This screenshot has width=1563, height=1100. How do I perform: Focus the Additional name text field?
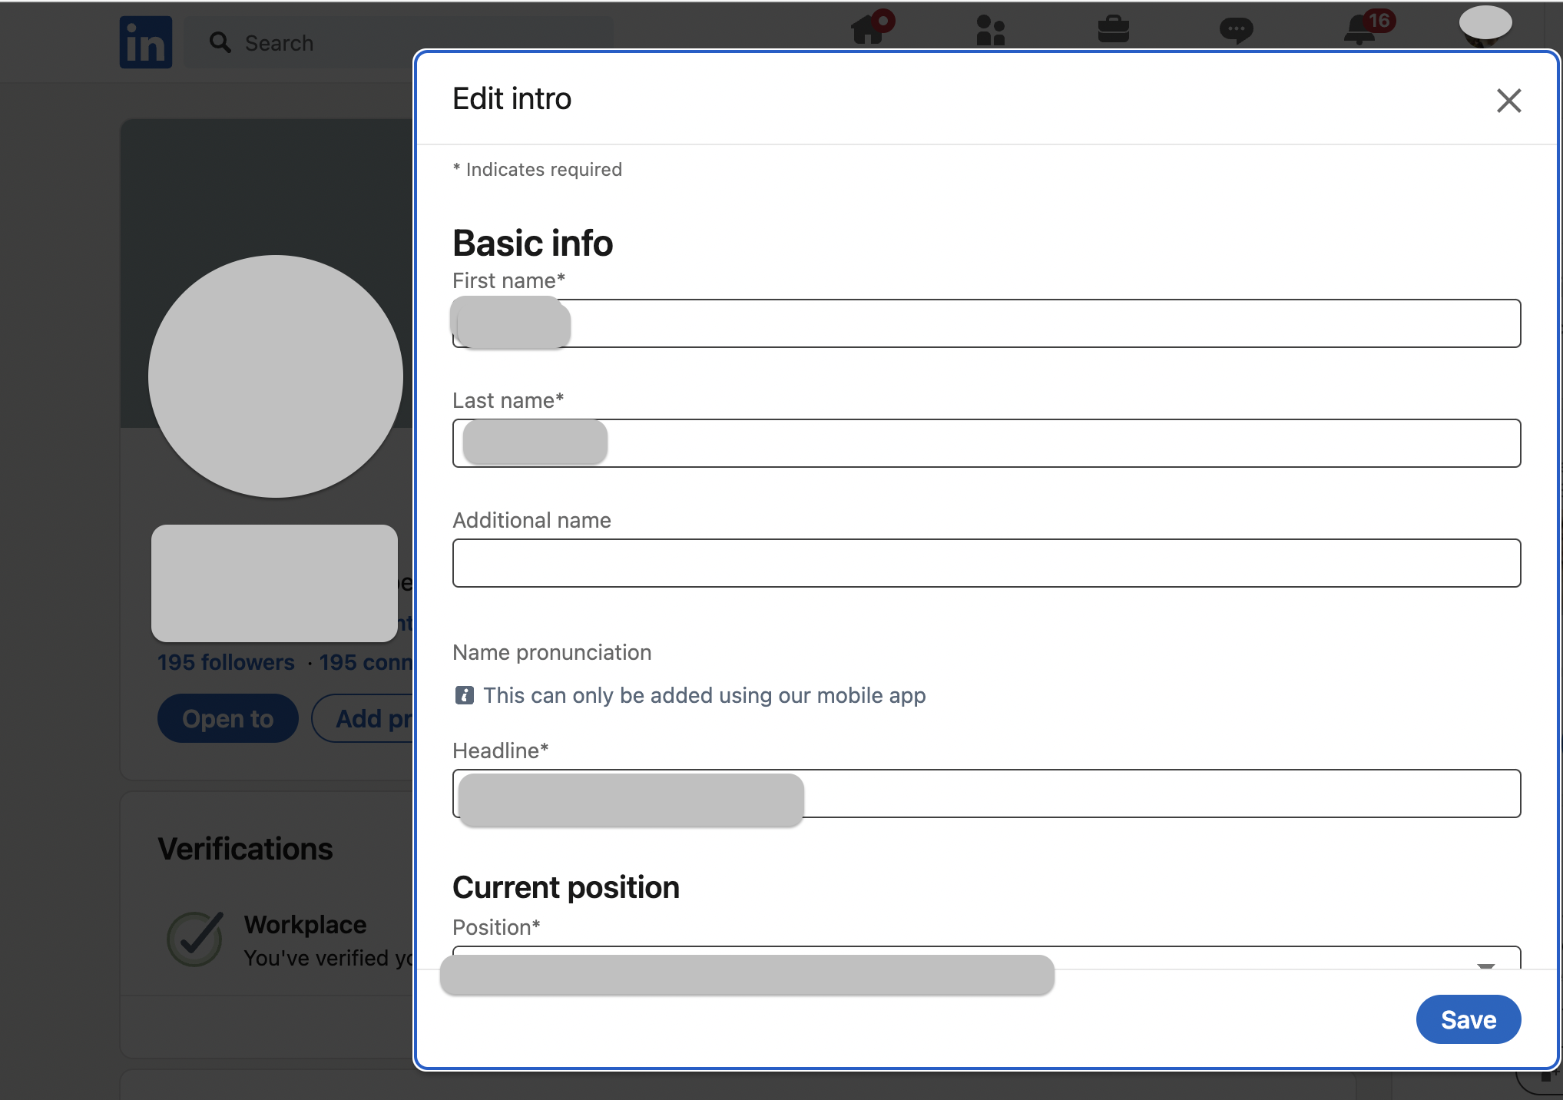pyautogui.click(x=986, y=563)
